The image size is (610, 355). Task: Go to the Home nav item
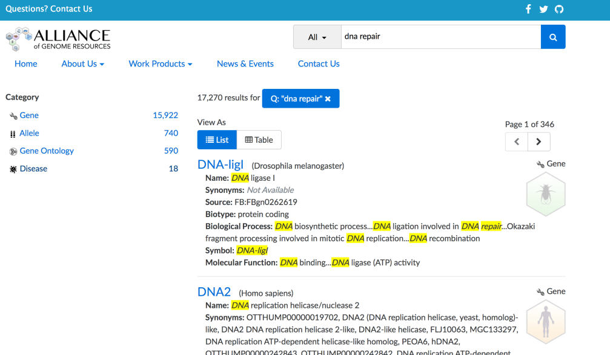[x=26, y=64]
